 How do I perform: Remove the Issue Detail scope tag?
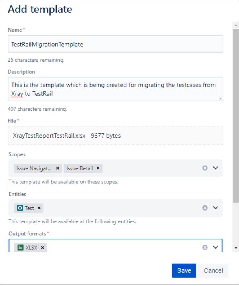coord(98,168)
